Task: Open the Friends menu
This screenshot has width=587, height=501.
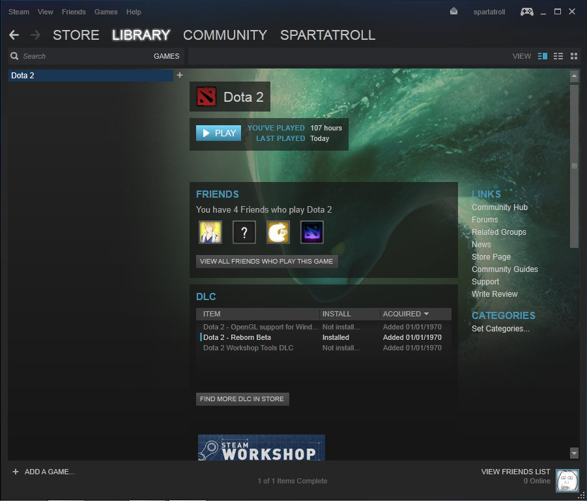Action: [74, 12]
